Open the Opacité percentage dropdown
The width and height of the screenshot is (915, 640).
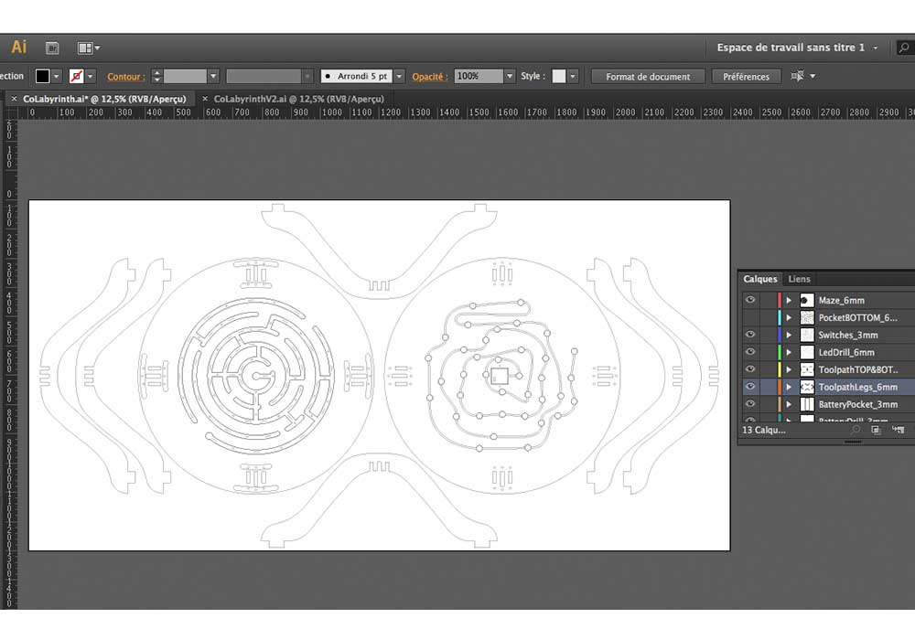510,77
